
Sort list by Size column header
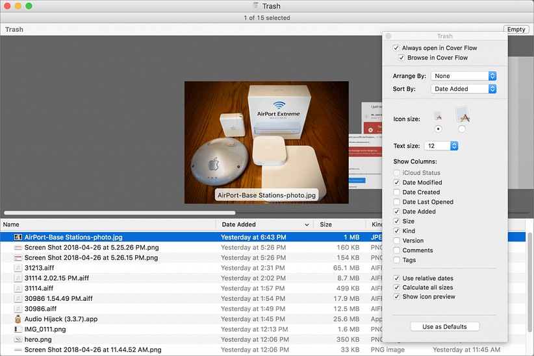340,224
